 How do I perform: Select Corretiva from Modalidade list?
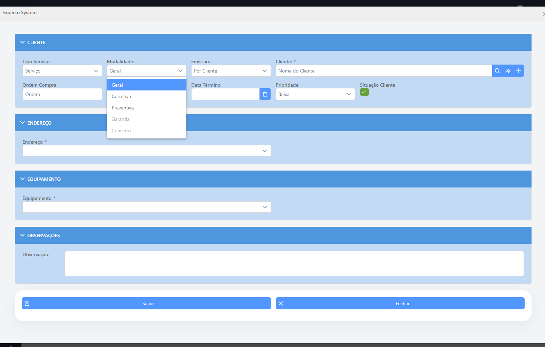click(x=121, y=96)
